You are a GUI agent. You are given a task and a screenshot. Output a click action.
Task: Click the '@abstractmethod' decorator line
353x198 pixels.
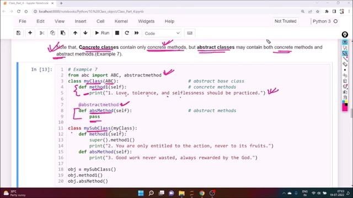[x=99, y=105]
